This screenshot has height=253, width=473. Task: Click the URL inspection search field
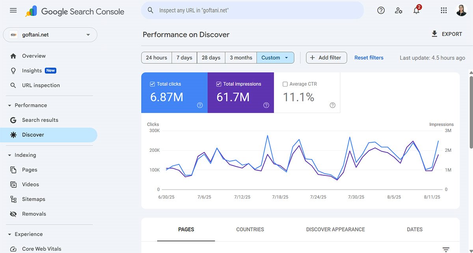point(252,10)
